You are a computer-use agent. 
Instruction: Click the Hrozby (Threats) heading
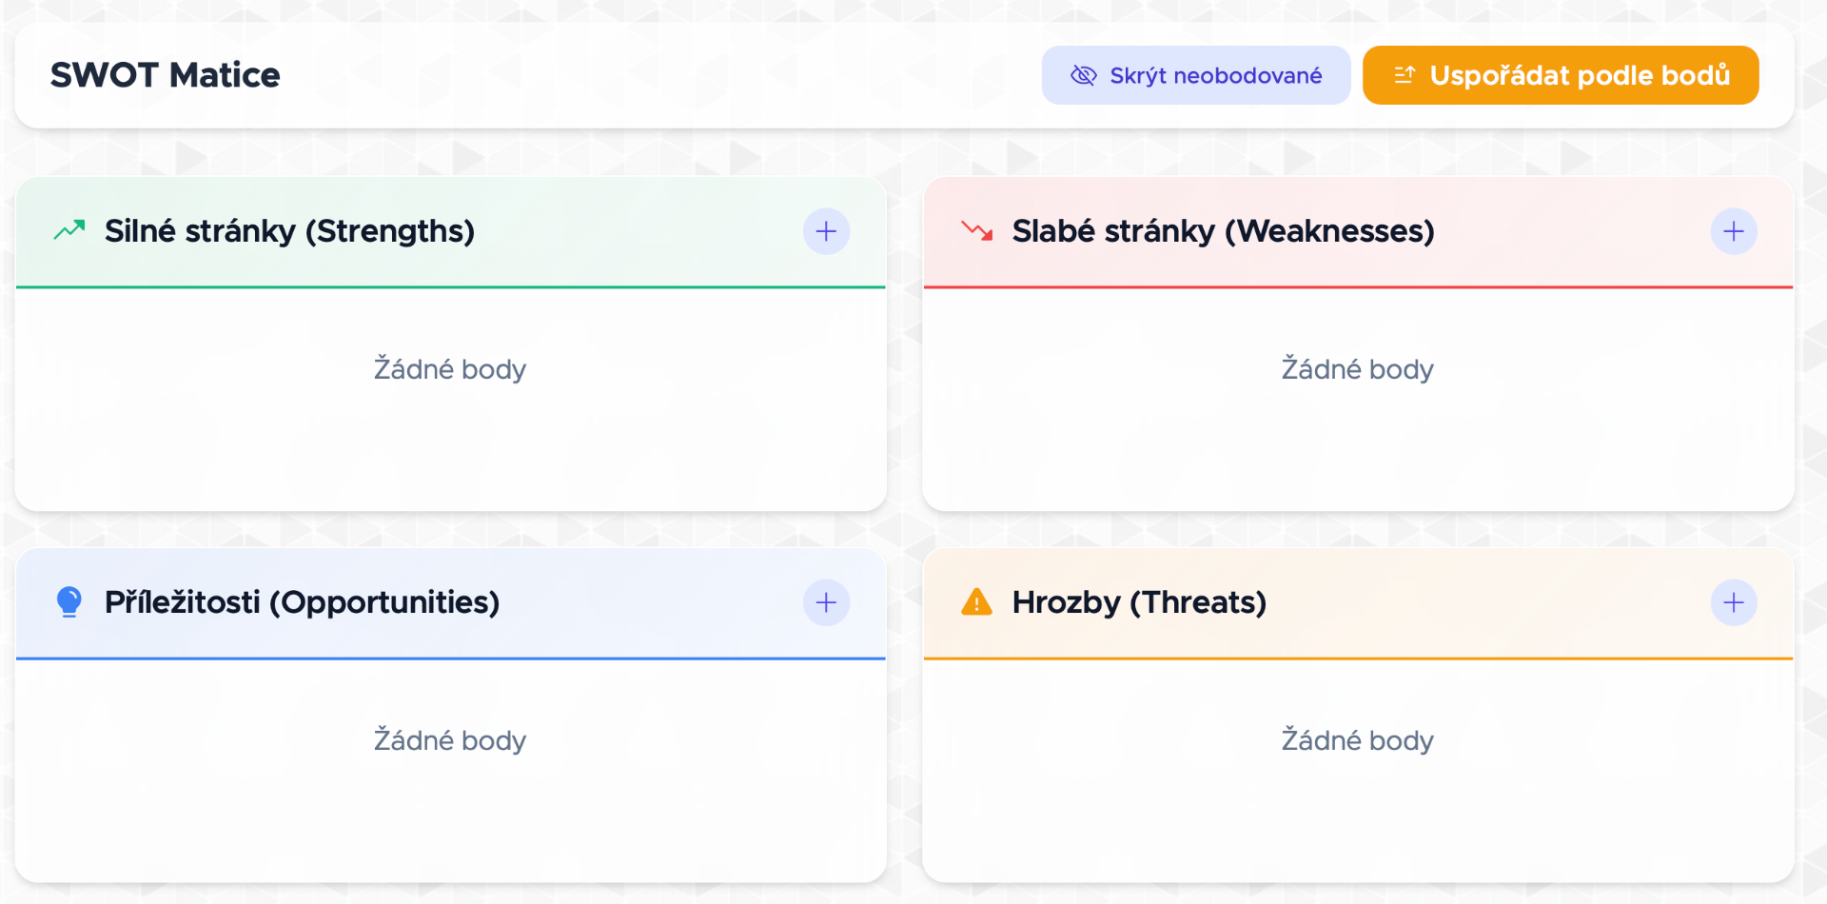click(1140, 602)
